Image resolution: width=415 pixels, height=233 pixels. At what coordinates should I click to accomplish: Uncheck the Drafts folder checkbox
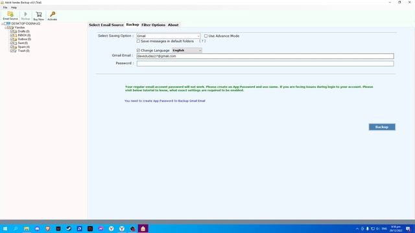pos(12,32)
